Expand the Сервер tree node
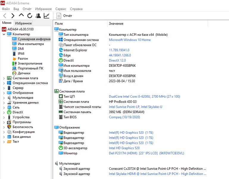Screen dimensions: 229x179 (4, 88)
